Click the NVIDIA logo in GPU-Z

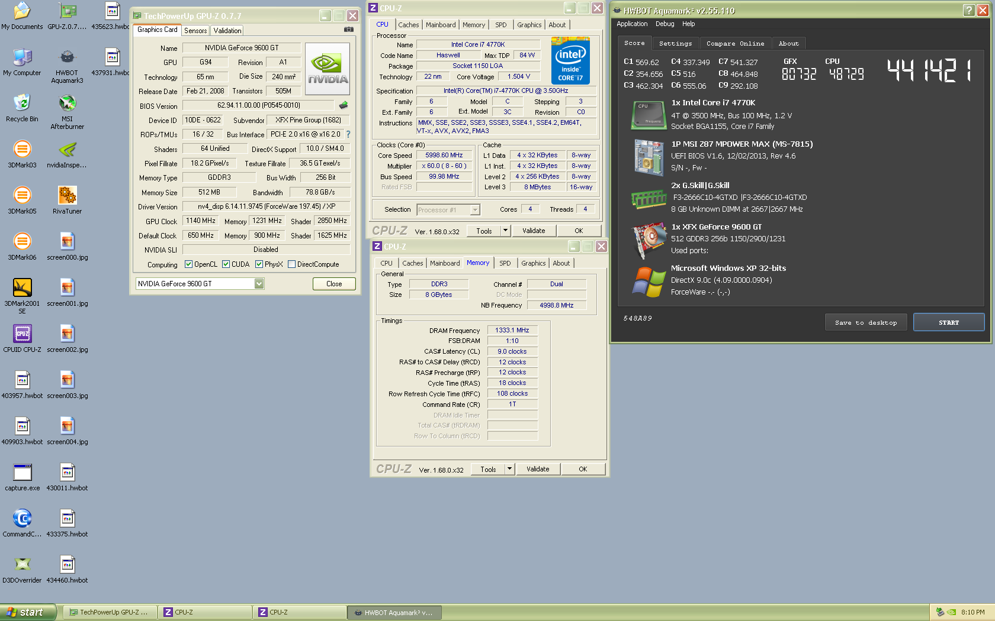[x=327, y=69]
